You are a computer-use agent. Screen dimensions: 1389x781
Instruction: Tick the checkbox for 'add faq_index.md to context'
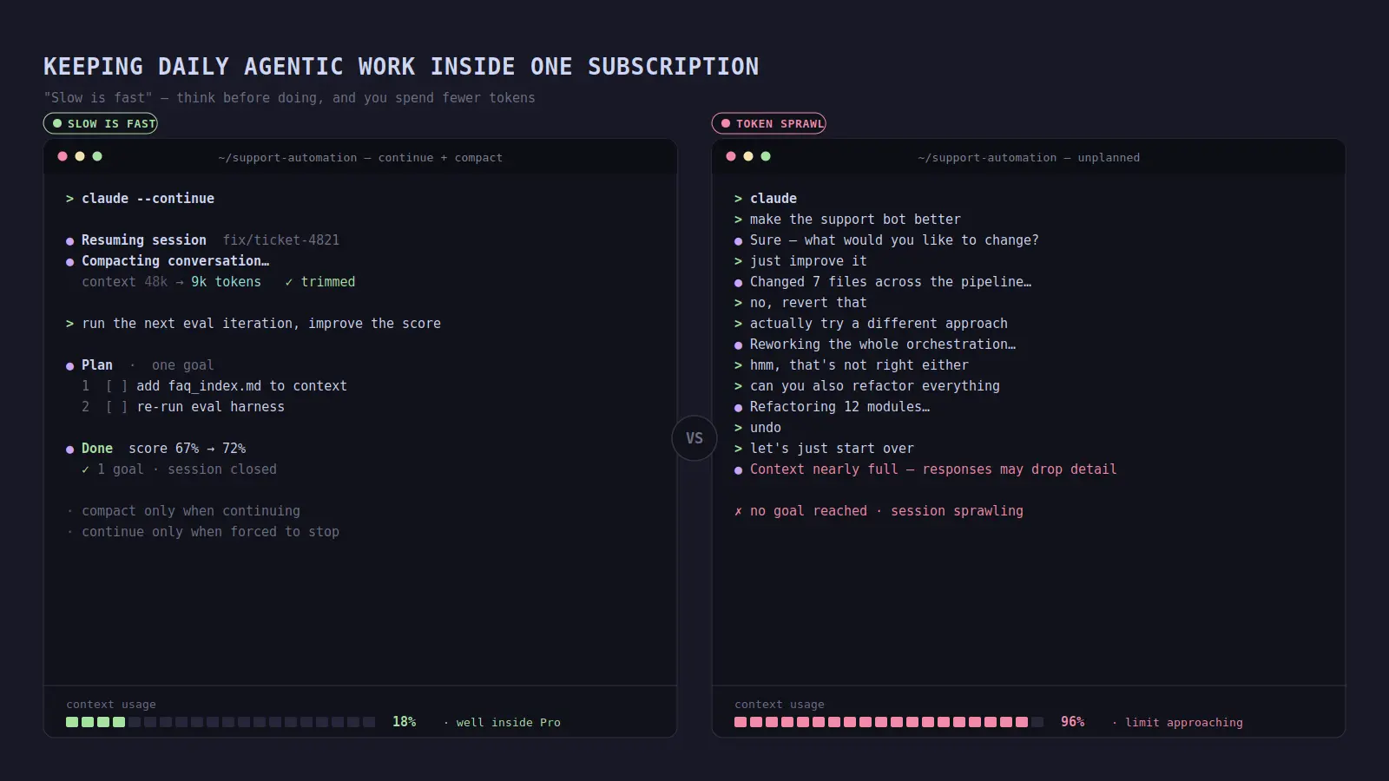[117, 386]
